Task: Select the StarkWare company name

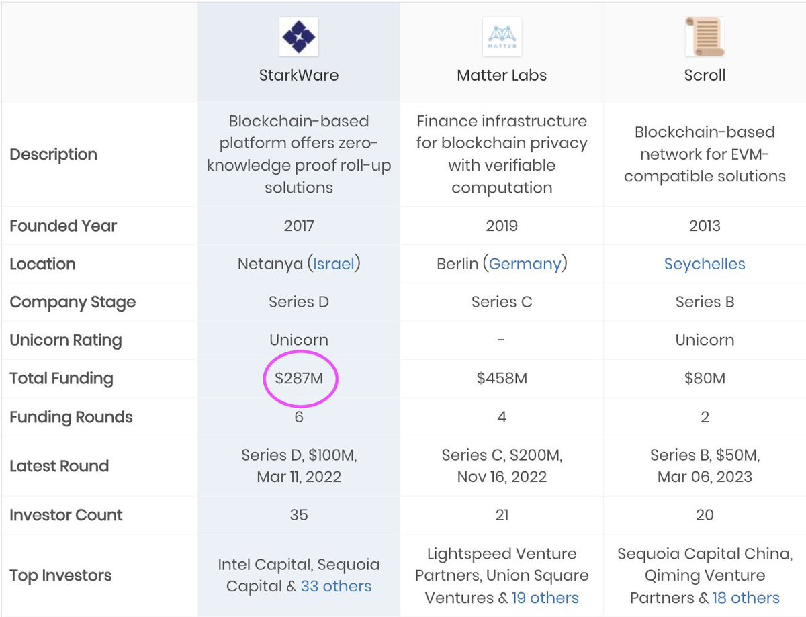Action: [299, 75]
